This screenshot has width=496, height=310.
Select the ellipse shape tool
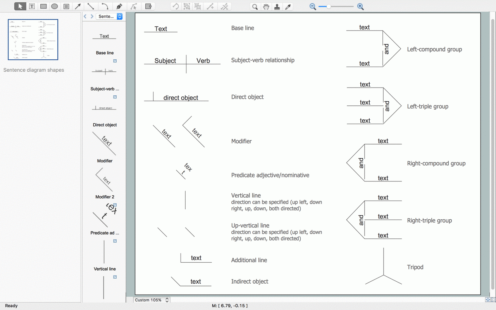55,6
